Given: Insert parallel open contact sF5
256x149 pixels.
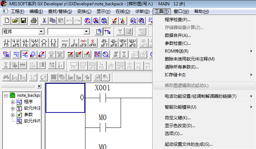Looking at the screenshot, I should pos(16,43).
